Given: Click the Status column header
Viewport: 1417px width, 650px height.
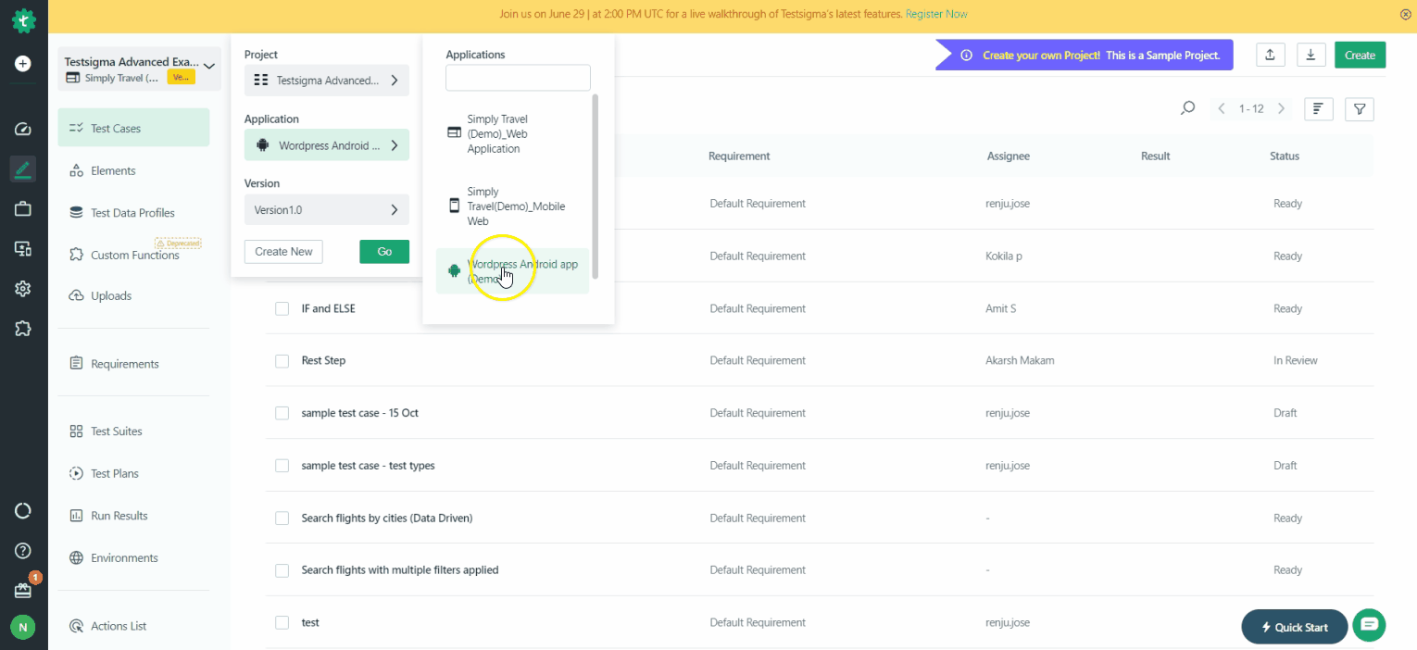Looking at the screenshot, I should (1284, 156).
